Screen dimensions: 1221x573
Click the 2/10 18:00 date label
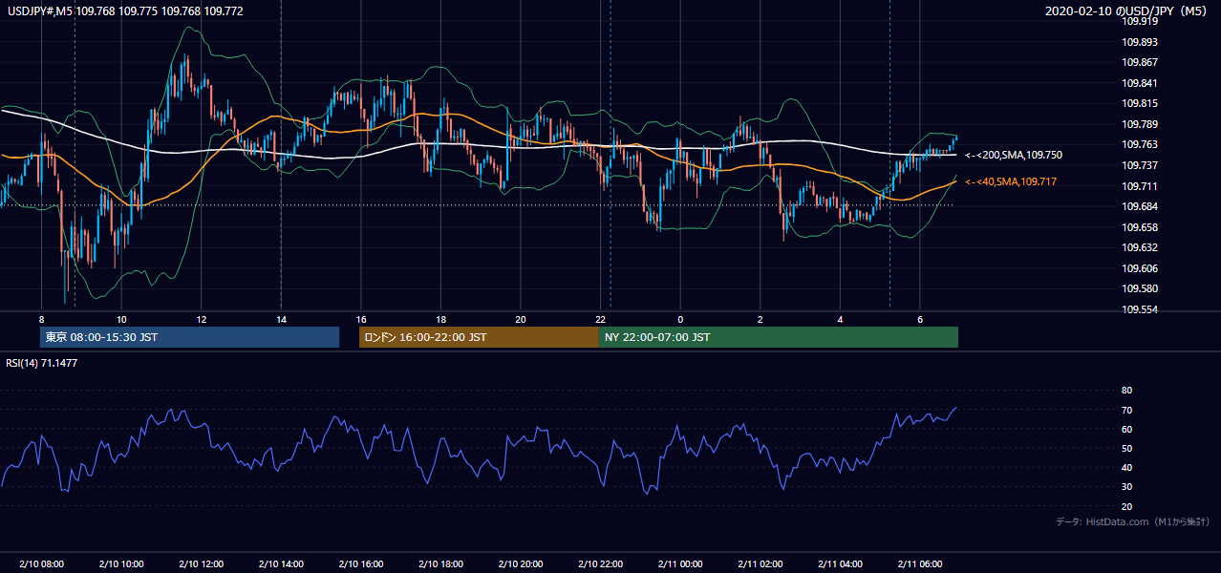click(x=440, y=563)
